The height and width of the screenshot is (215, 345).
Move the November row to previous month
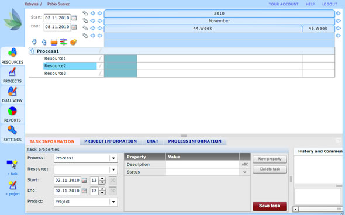point(93,20)
